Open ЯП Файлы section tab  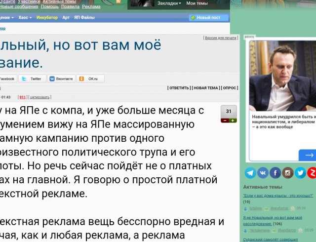[84, 18]
